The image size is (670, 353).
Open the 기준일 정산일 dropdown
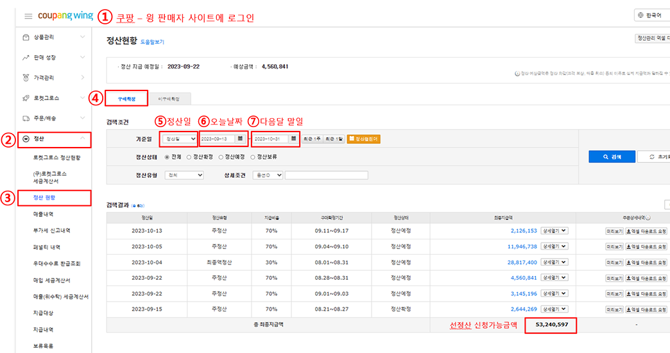[180, 139]
